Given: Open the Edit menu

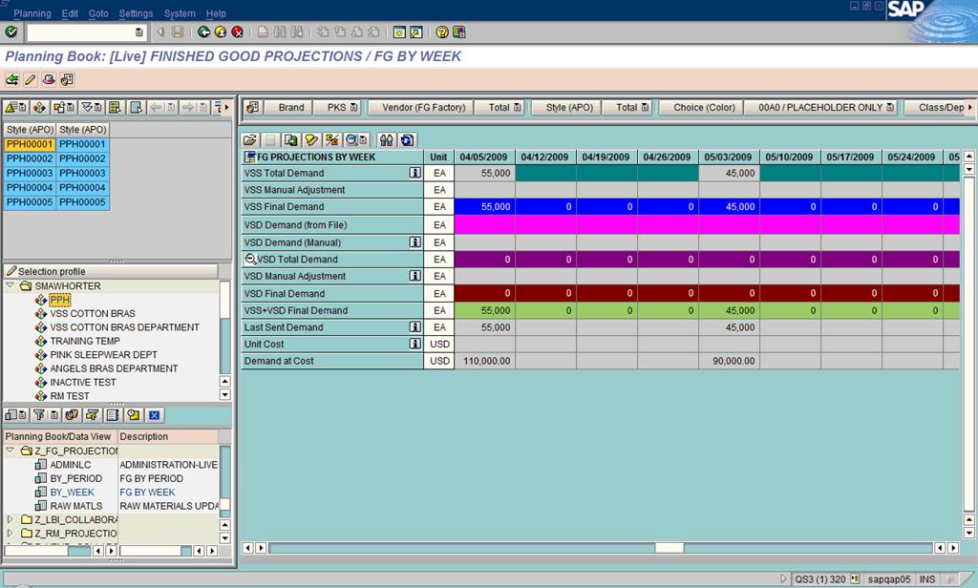Looking at the screenshot, I should [x=70, y=13].
